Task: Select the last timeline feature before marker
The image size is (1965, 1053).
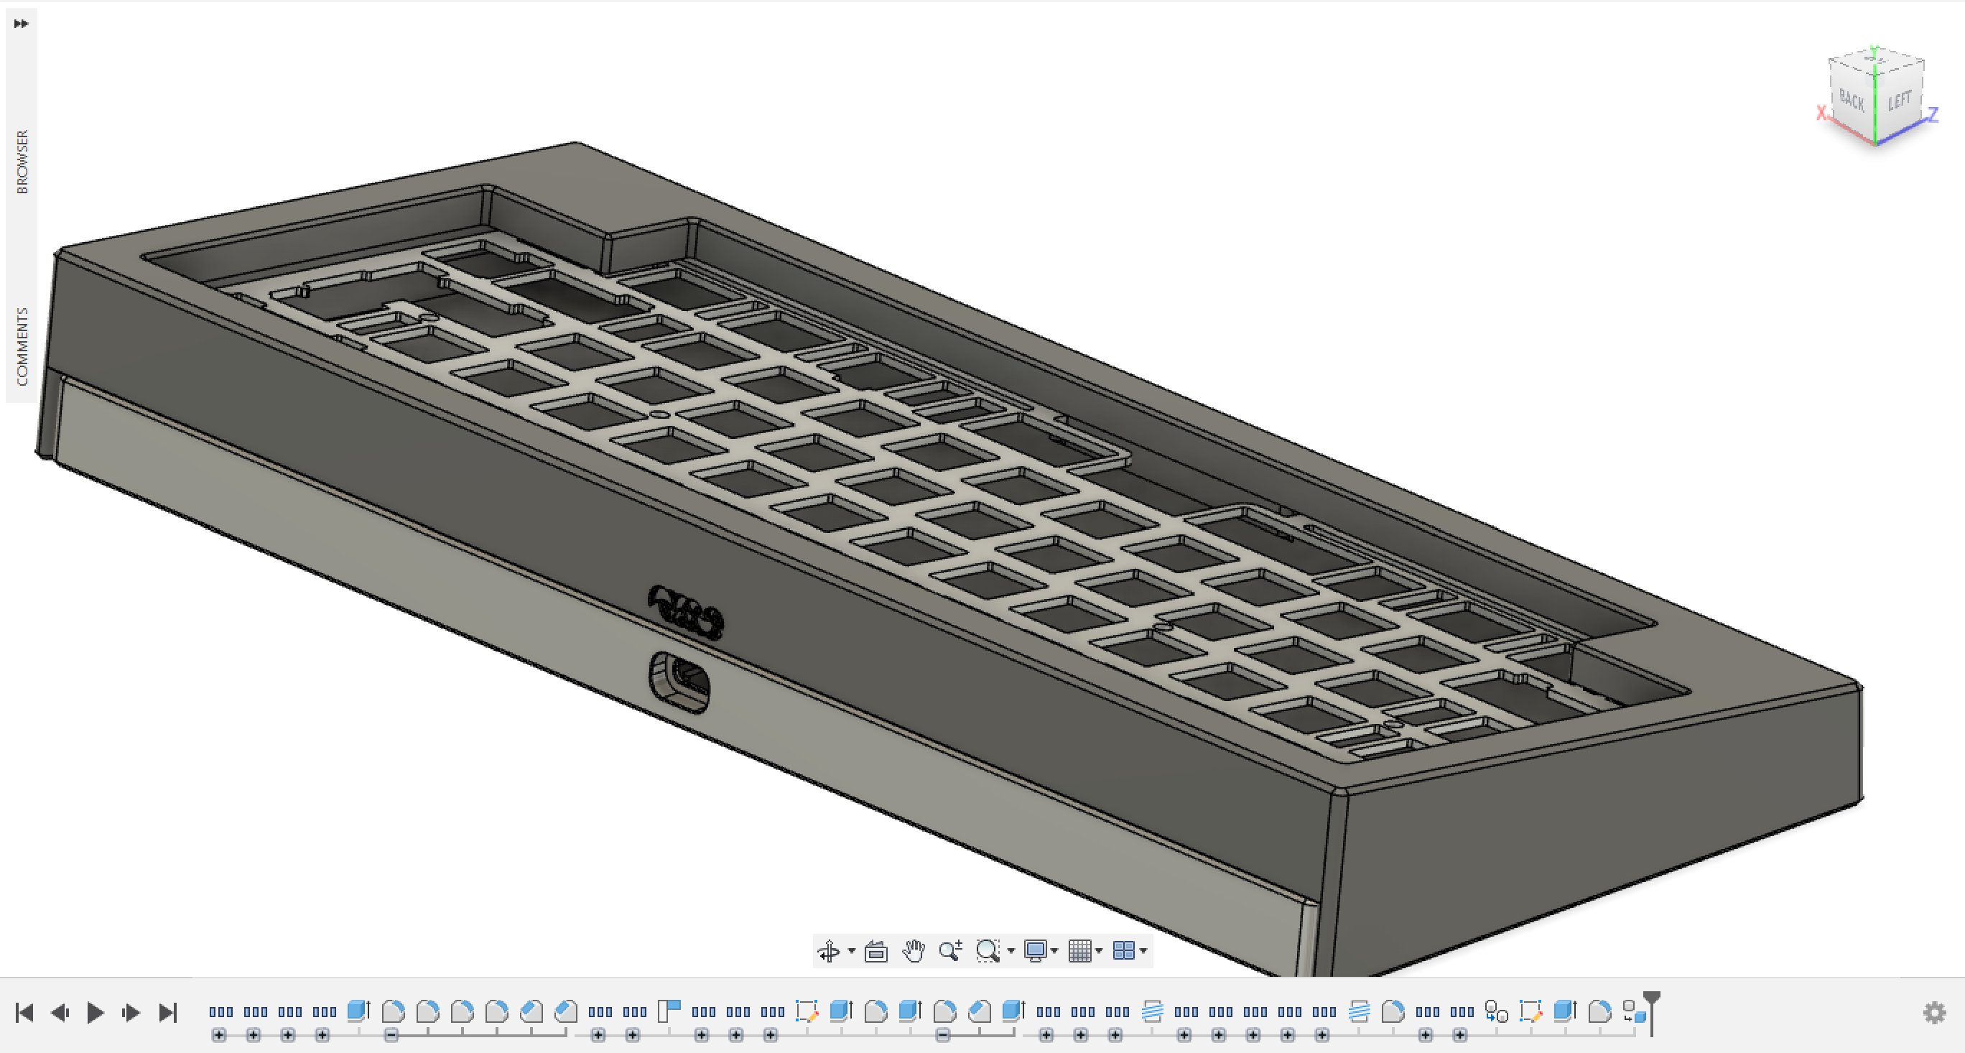Action: click(1633, 1012)
